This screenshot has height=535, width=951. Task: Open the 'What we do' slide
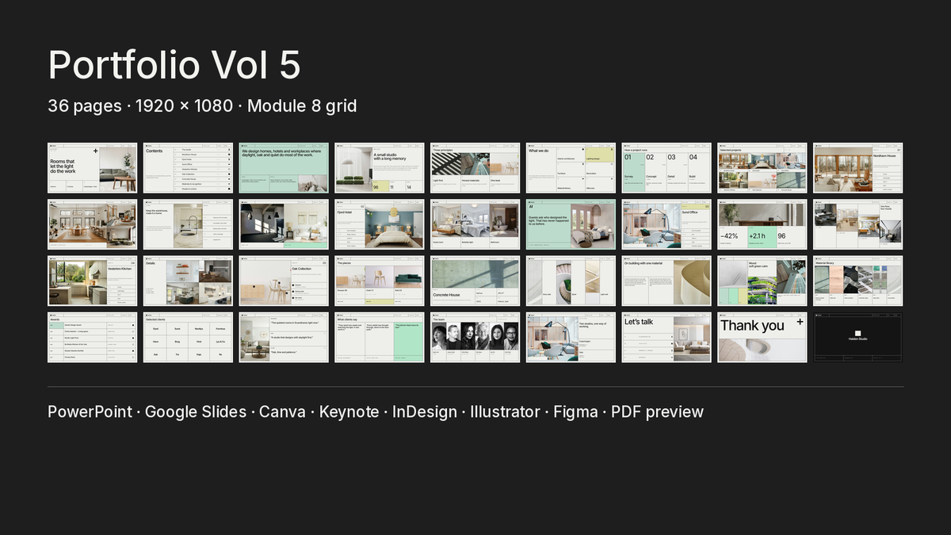571,167
